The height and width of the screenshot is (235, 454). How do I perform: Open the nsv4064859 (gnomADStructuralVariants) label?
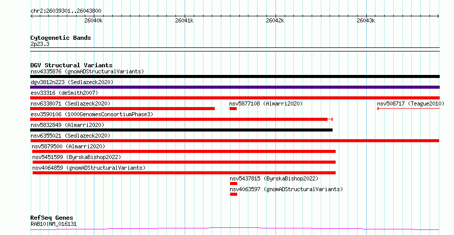(89, 168)
